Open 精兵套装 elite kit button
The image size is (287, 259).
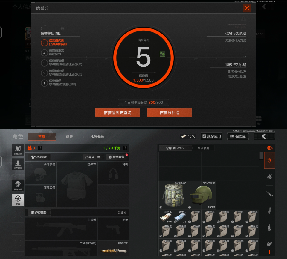117,157
